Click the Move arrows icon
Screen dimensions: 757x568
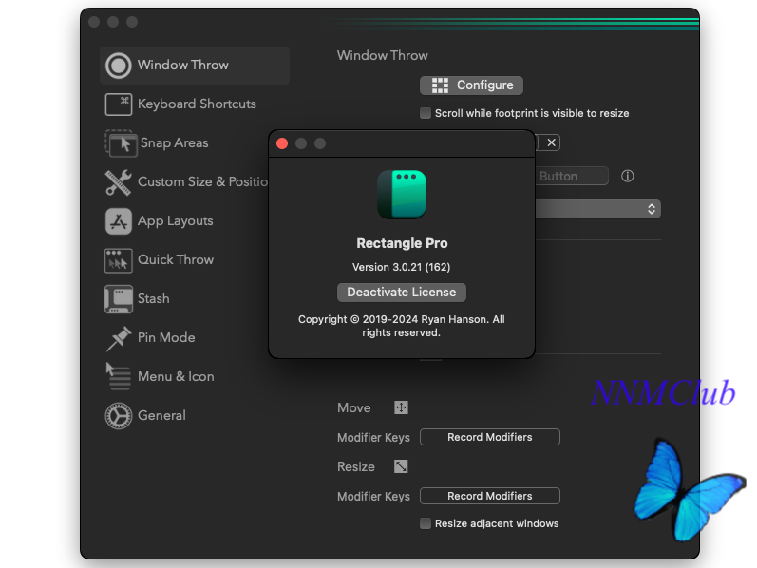tap(401, 407)
